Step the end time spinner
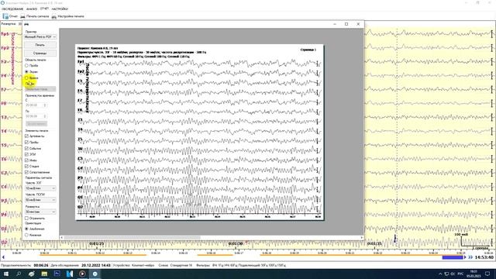The width and height of the screenshot is (496, 279). point(45,116)
